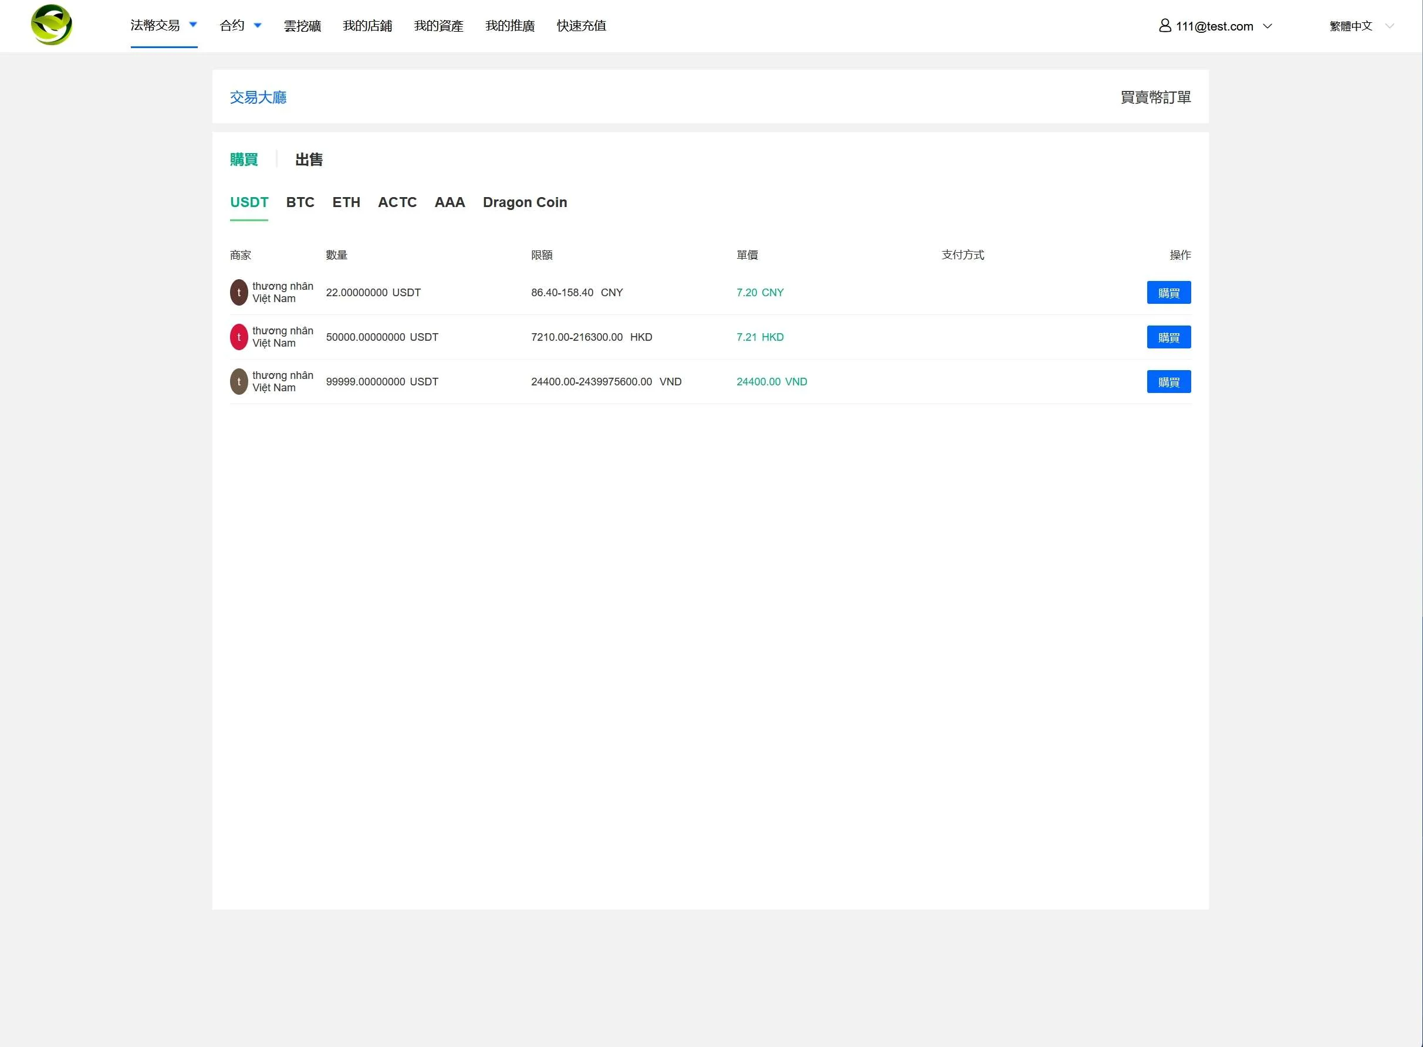Click the tan merchant avatar in third row
The height and width of the screenshot is (1047, 1423).
click(238, 381)
